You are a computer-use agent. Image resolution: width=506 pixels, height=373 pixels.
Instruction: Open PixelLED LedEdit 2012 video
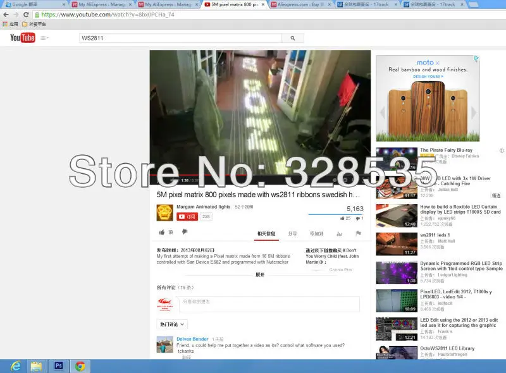coord(455,294)
